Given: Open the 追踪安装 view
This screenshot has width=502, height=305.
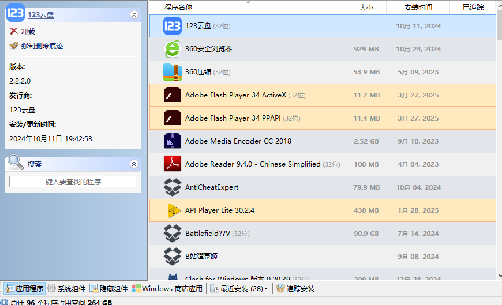Looking at the screenshot, I should pyautogui.click(x=295, y=289).
